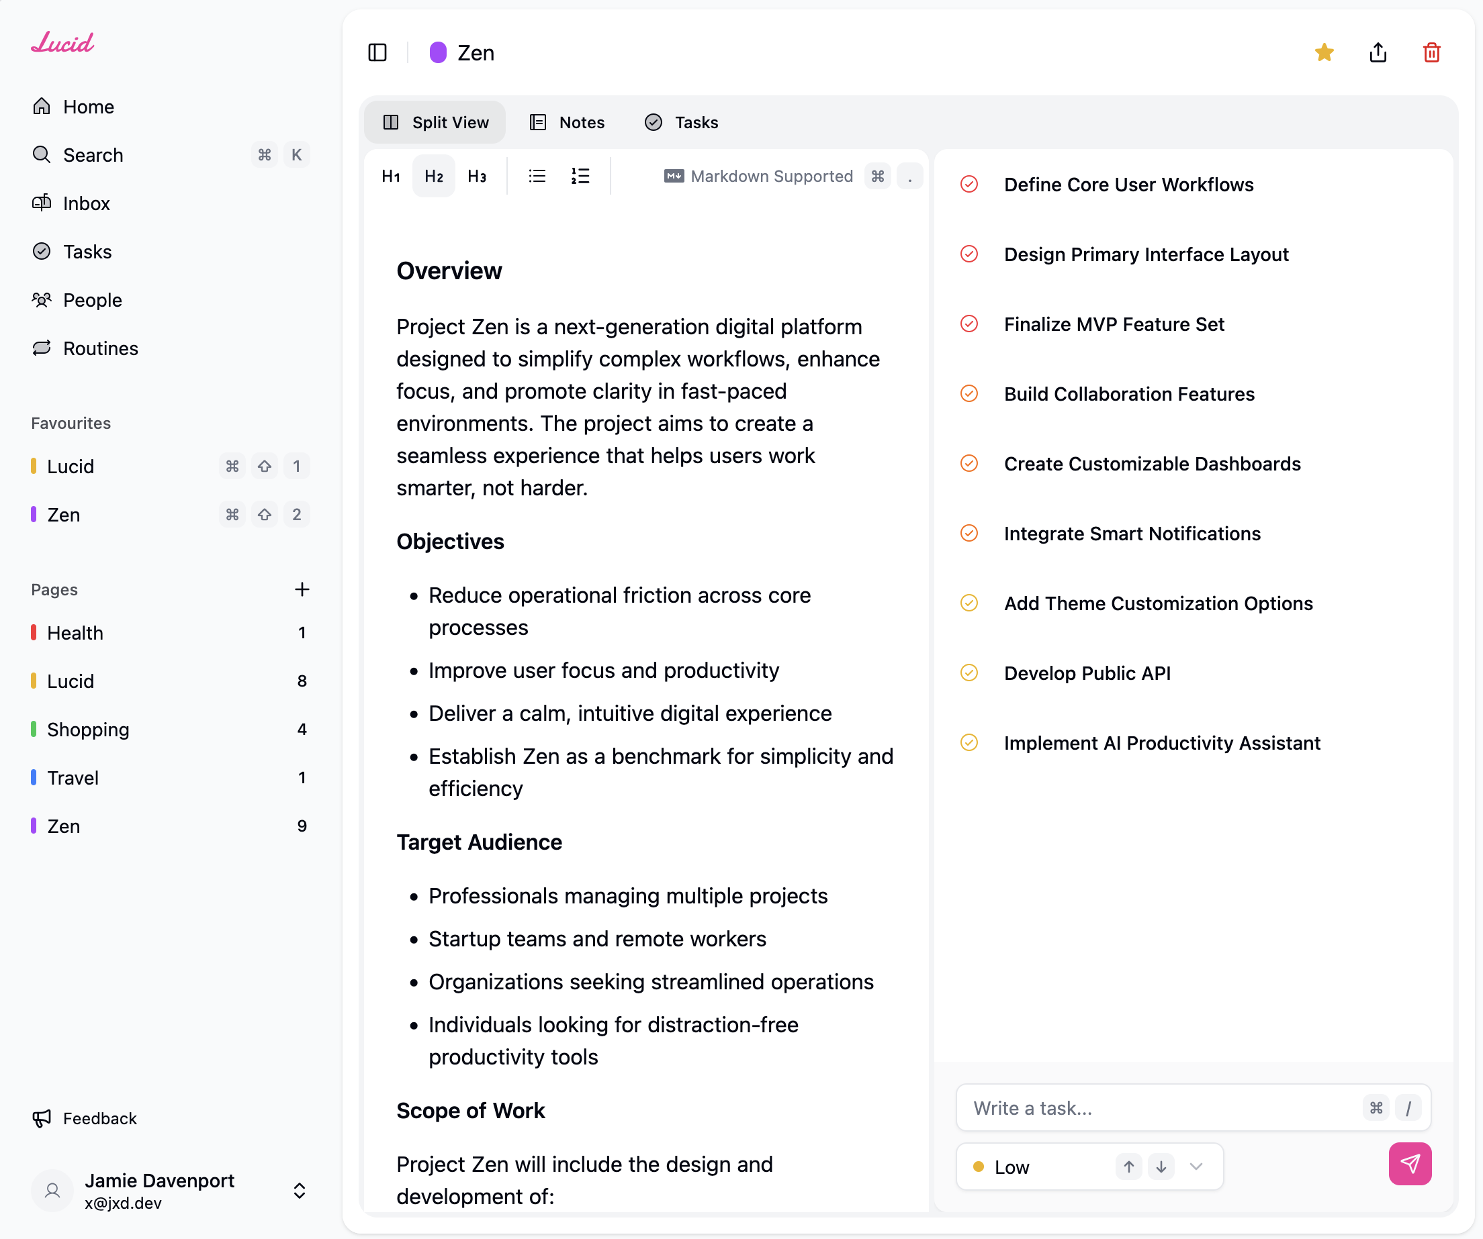Complete the Define Core User Workflows task
Image resolution: width=1483 pixels, height=1239 pixels.
point(969,185)
